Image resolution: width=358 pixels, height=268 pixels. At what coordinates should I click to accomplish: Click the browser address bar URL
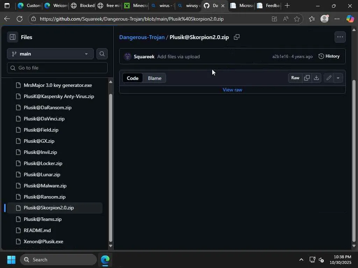pyautogui.click(x=131, y=19)
